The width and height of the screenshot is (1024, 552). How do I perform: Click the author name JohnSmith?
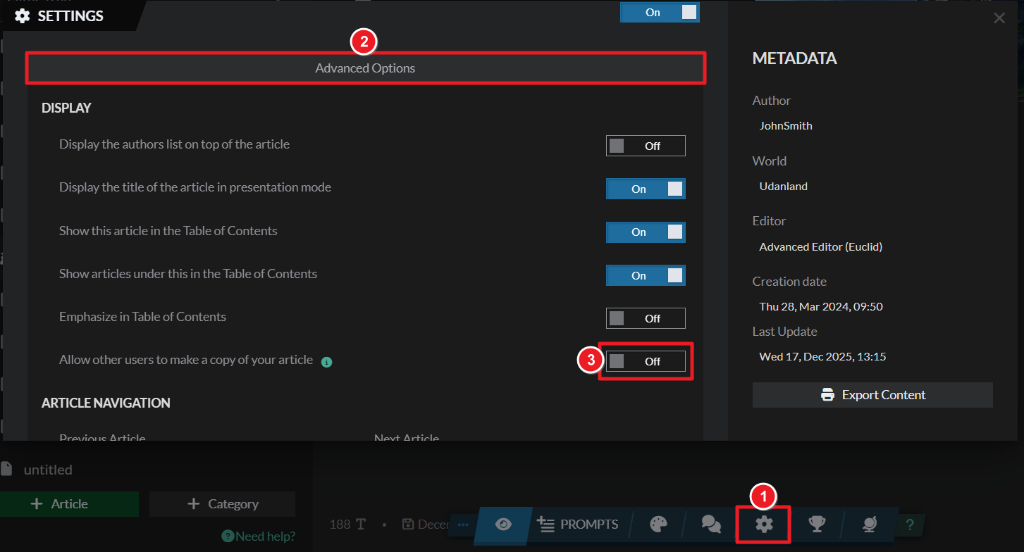pos(786,126)
